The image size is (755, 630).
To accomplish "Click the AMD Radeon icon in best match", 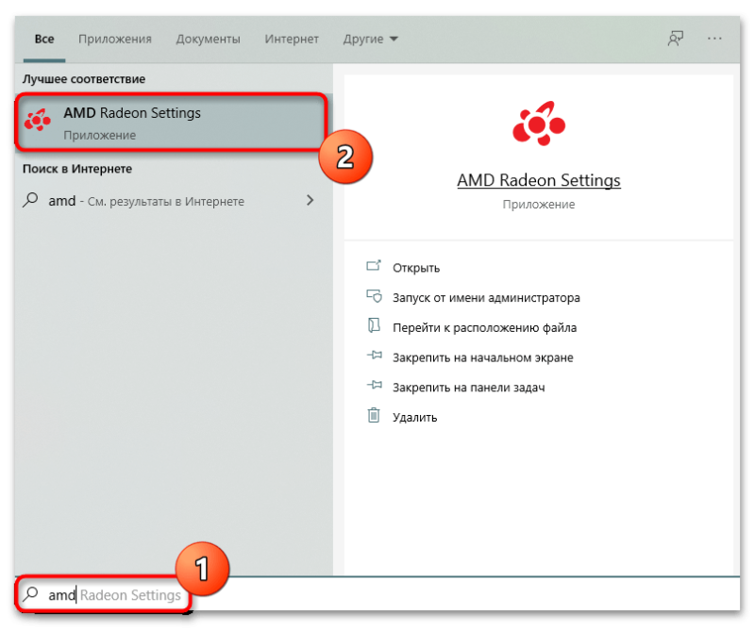I will tap(38, 121).
